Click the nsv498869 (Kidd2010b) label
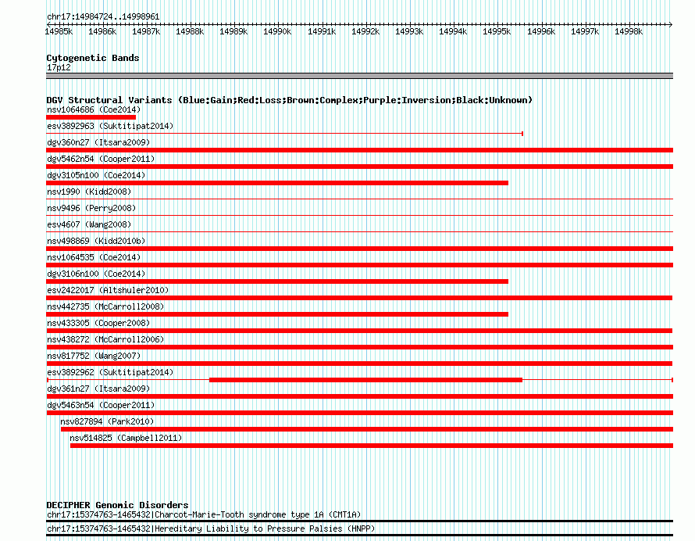 tap(96, 241)
